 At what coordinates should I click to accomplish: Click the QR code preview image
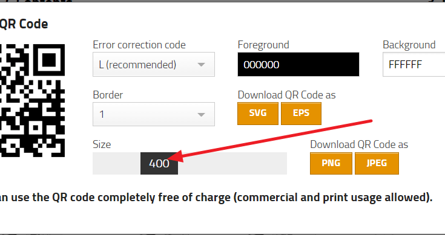pos(32,100)
